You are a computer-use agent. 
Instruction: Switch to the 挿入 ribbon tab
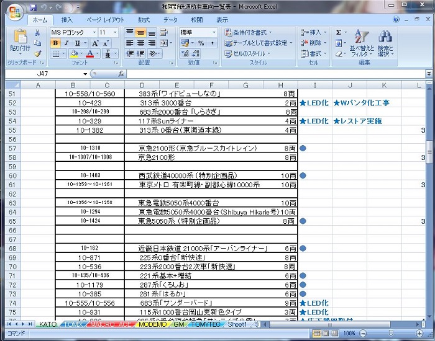[67, 20]
